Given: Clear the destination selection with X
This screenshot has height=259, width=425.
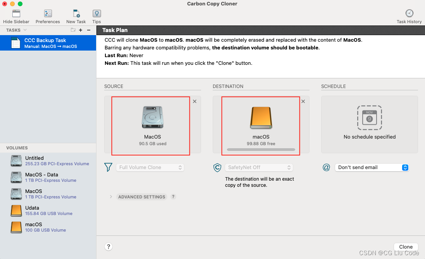Looking at the screenshot, I should tap(303, 102).
